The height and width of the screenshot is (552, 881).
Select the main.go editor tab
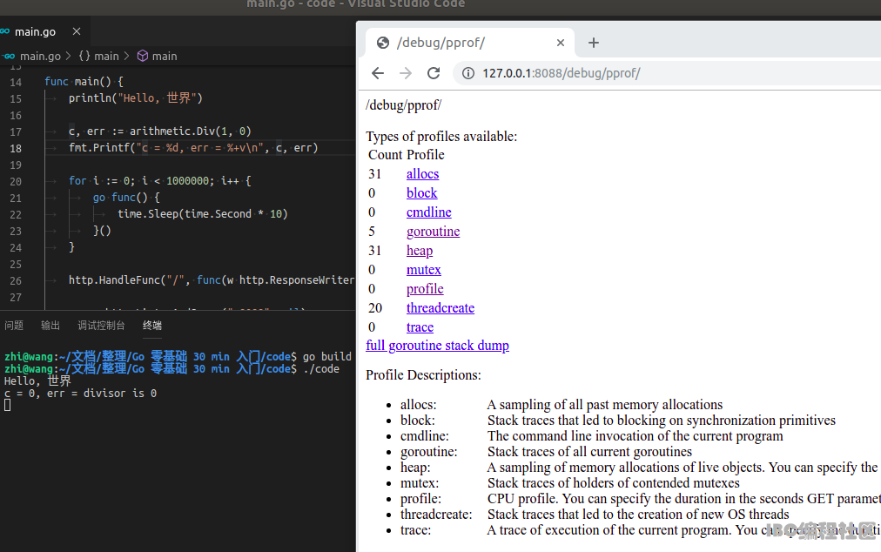pyautogui.click(x=45, y=31)
